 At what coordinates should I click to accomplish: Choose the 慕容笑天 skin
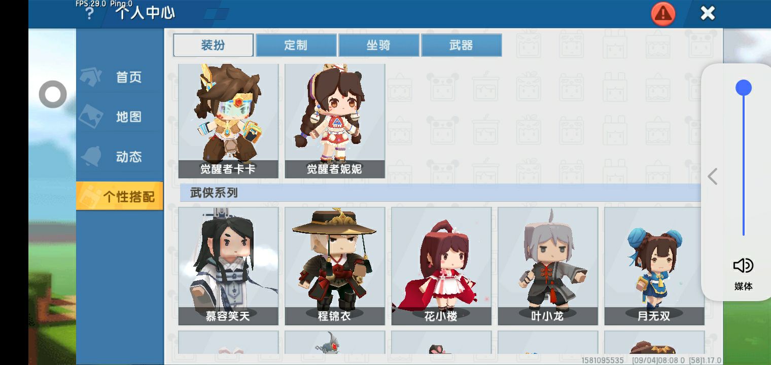pyautogui.click(x=228, y=266)
